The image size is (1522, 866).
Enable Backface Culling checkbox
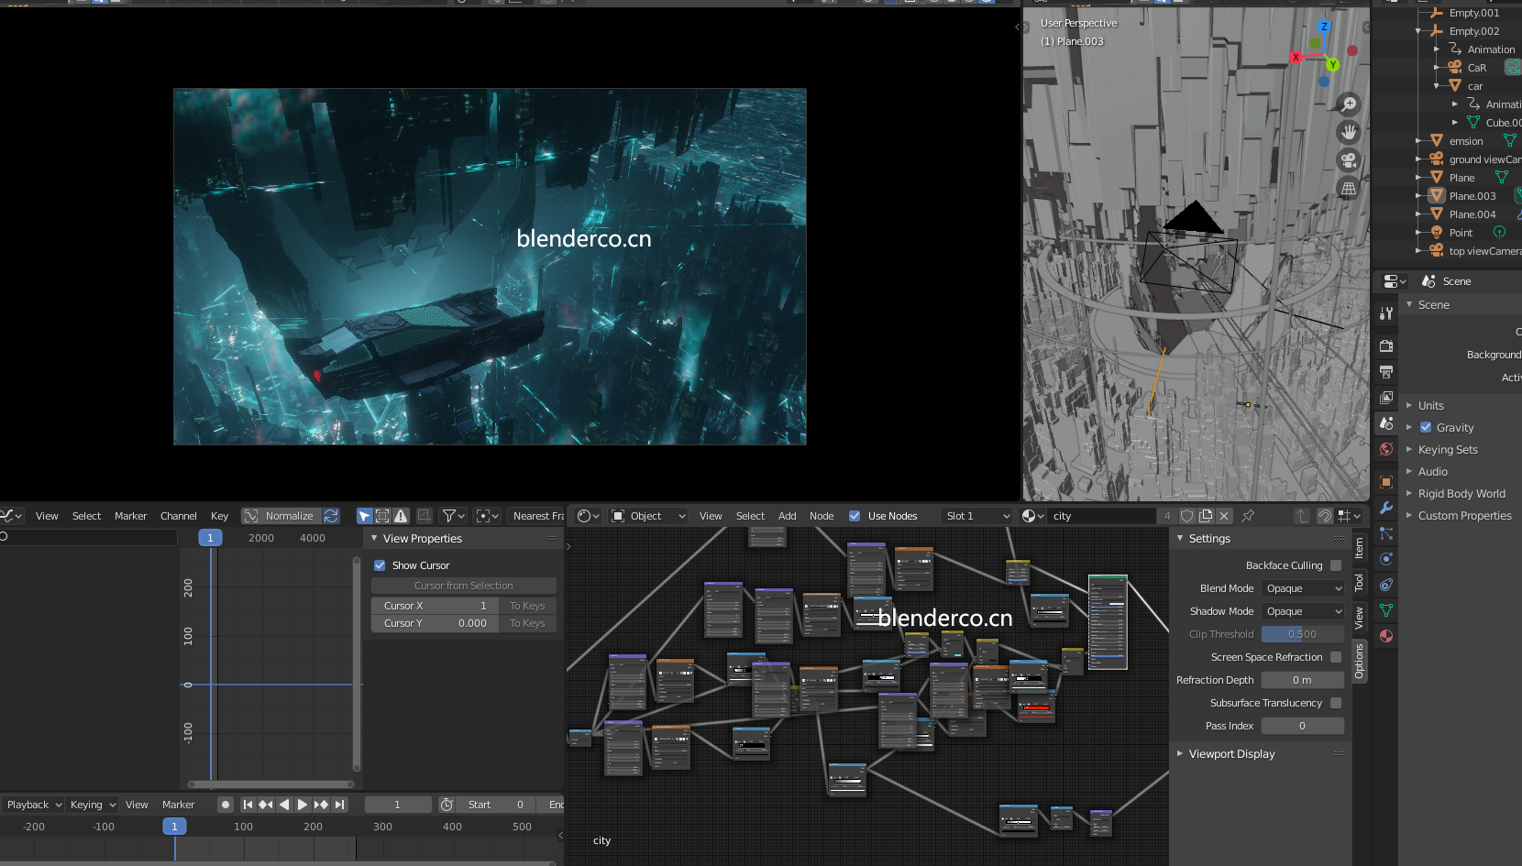pos(1336,565)
